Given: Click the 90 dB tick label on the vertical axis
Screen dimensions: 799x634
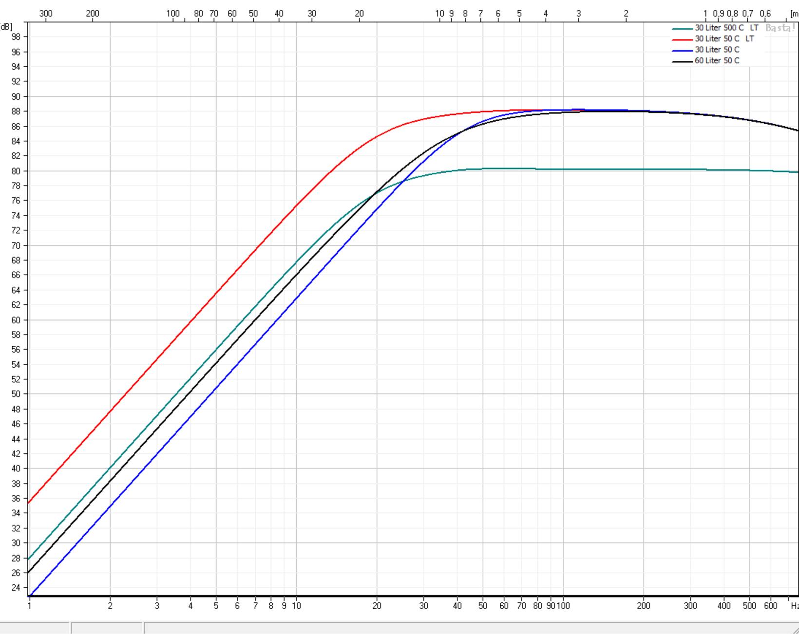Looking at the screenshot, I should [x=16, y=96].
